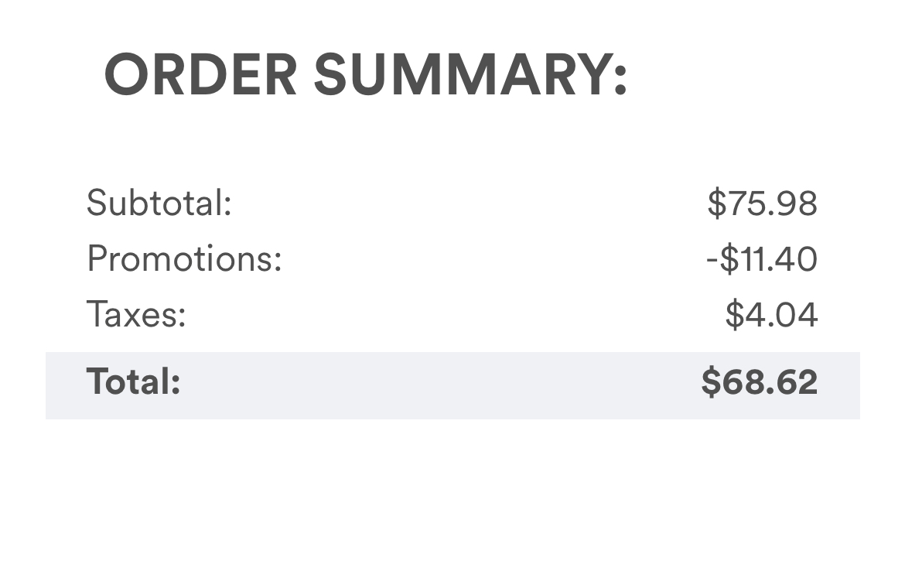905x571 pixels.
Task: Select the -$11.40 promotions discount
Action: (761, 258)
